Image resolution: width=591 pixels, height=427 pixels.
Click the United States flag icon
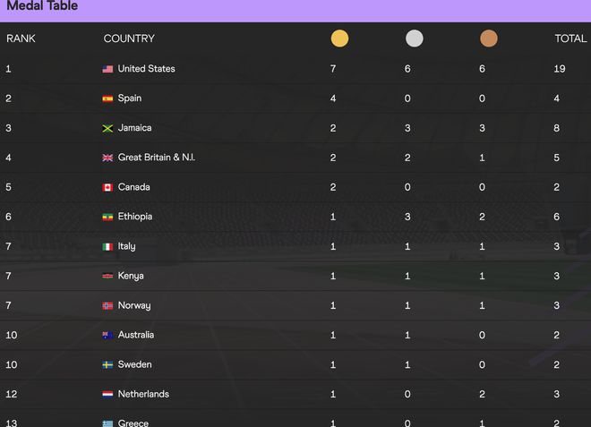click(x=107, y=69)
